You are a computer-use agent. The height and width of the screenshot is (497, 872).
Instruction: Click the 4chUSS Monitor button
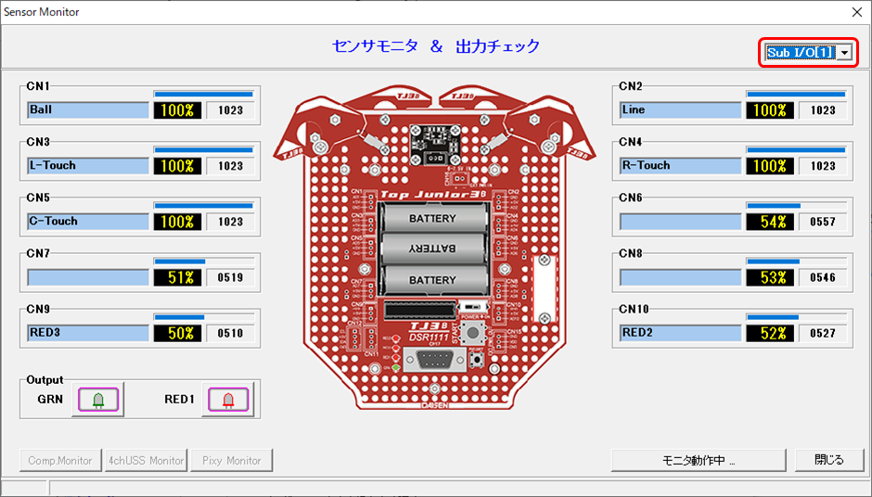click(147, 460)
